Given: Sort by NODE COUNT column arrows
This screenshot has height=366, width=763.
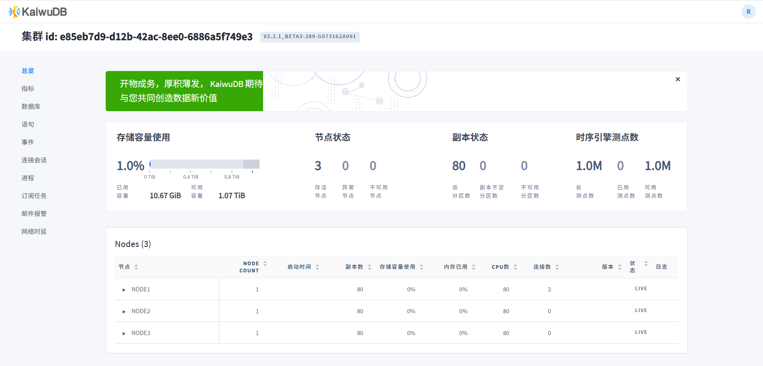Looking at the screenshot, I should click(x=265, y=264).
